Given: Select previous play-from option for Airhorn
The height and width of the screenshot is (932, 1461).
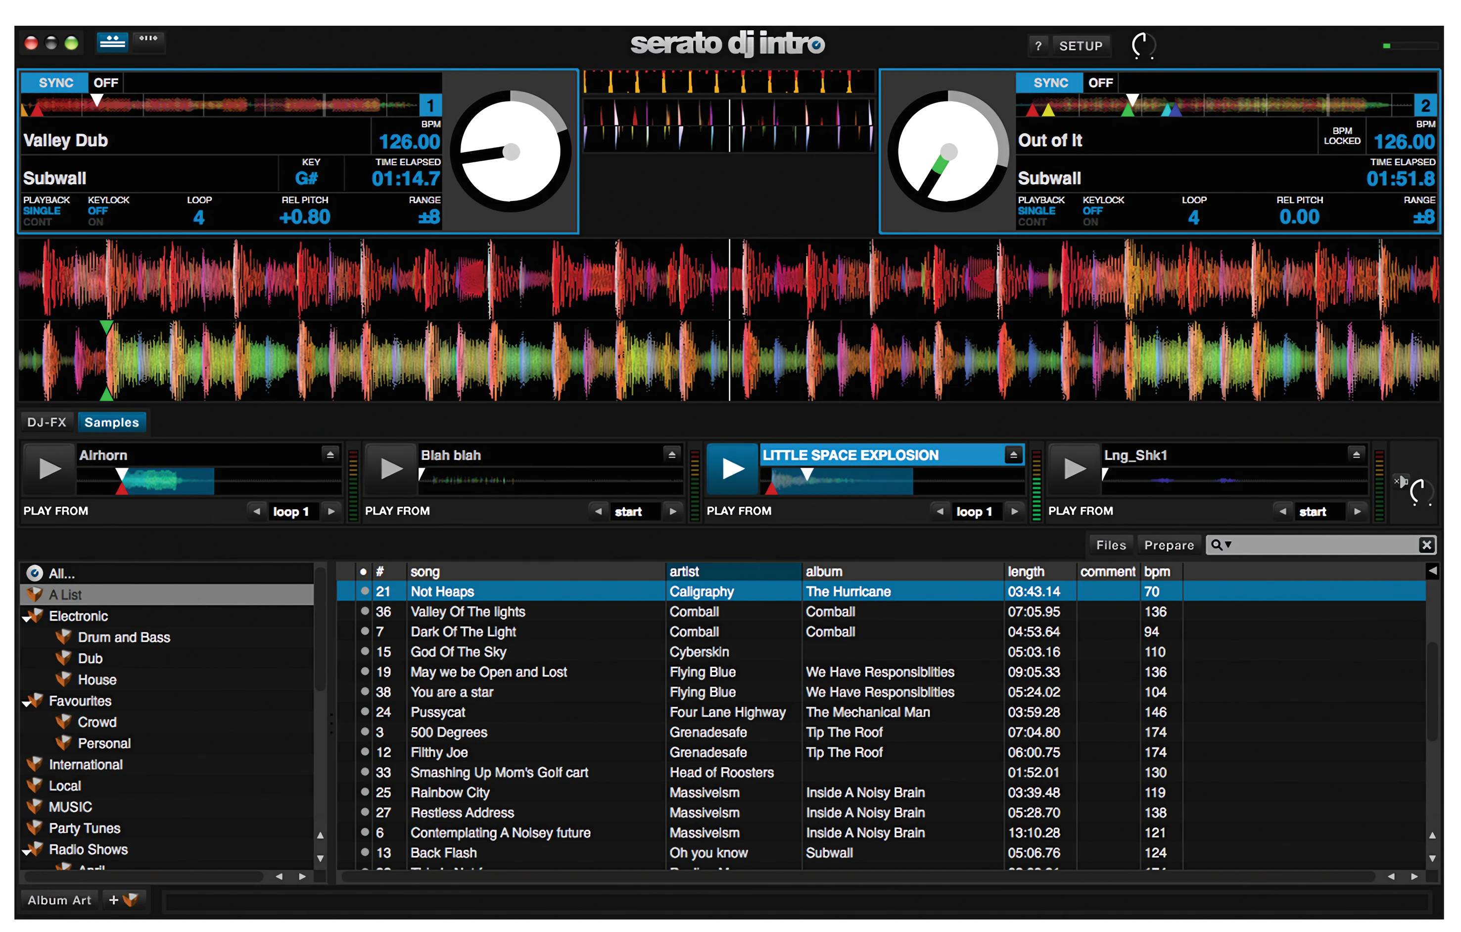Looking at the screenshot, I should point(257,511).
